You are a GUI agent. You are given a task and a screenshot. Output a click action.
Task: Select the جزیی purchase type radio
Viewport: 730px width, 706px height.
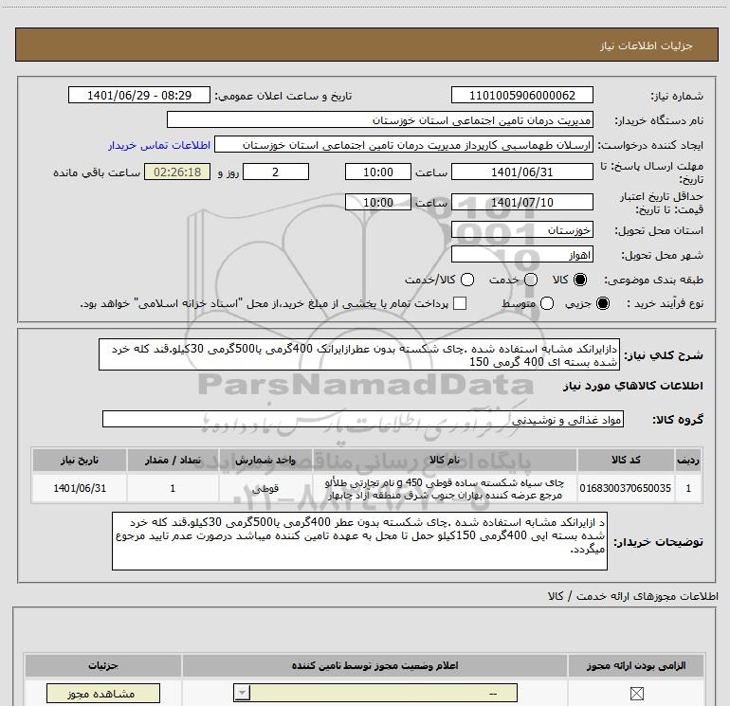[602, 303]
